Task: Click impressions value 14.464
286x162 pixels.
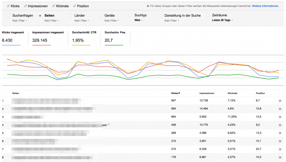Action: point(203,109)
